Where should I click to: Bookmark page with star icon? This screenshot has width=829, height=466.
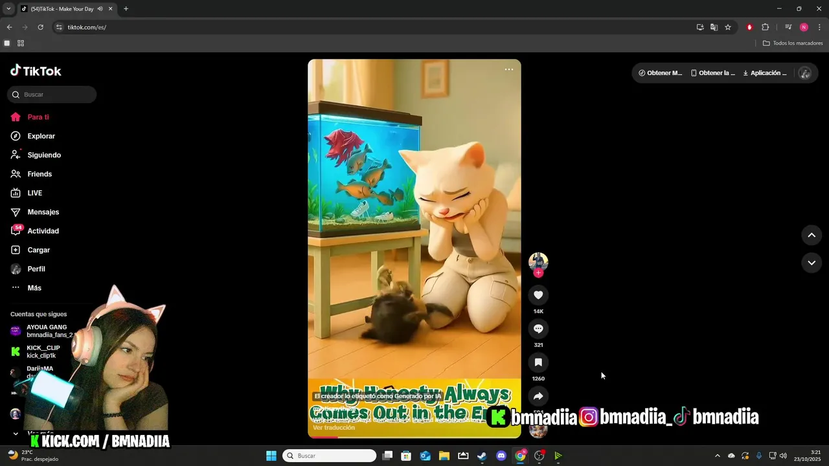(728, 27)
